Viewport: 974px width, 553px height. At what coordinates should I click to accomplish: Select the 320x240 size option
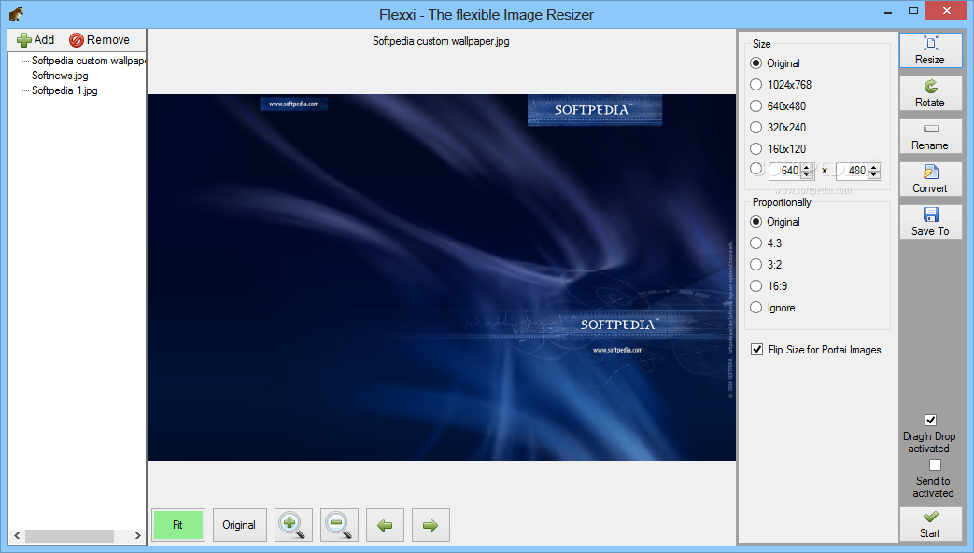pyautogui.click(x=756, y=127)
